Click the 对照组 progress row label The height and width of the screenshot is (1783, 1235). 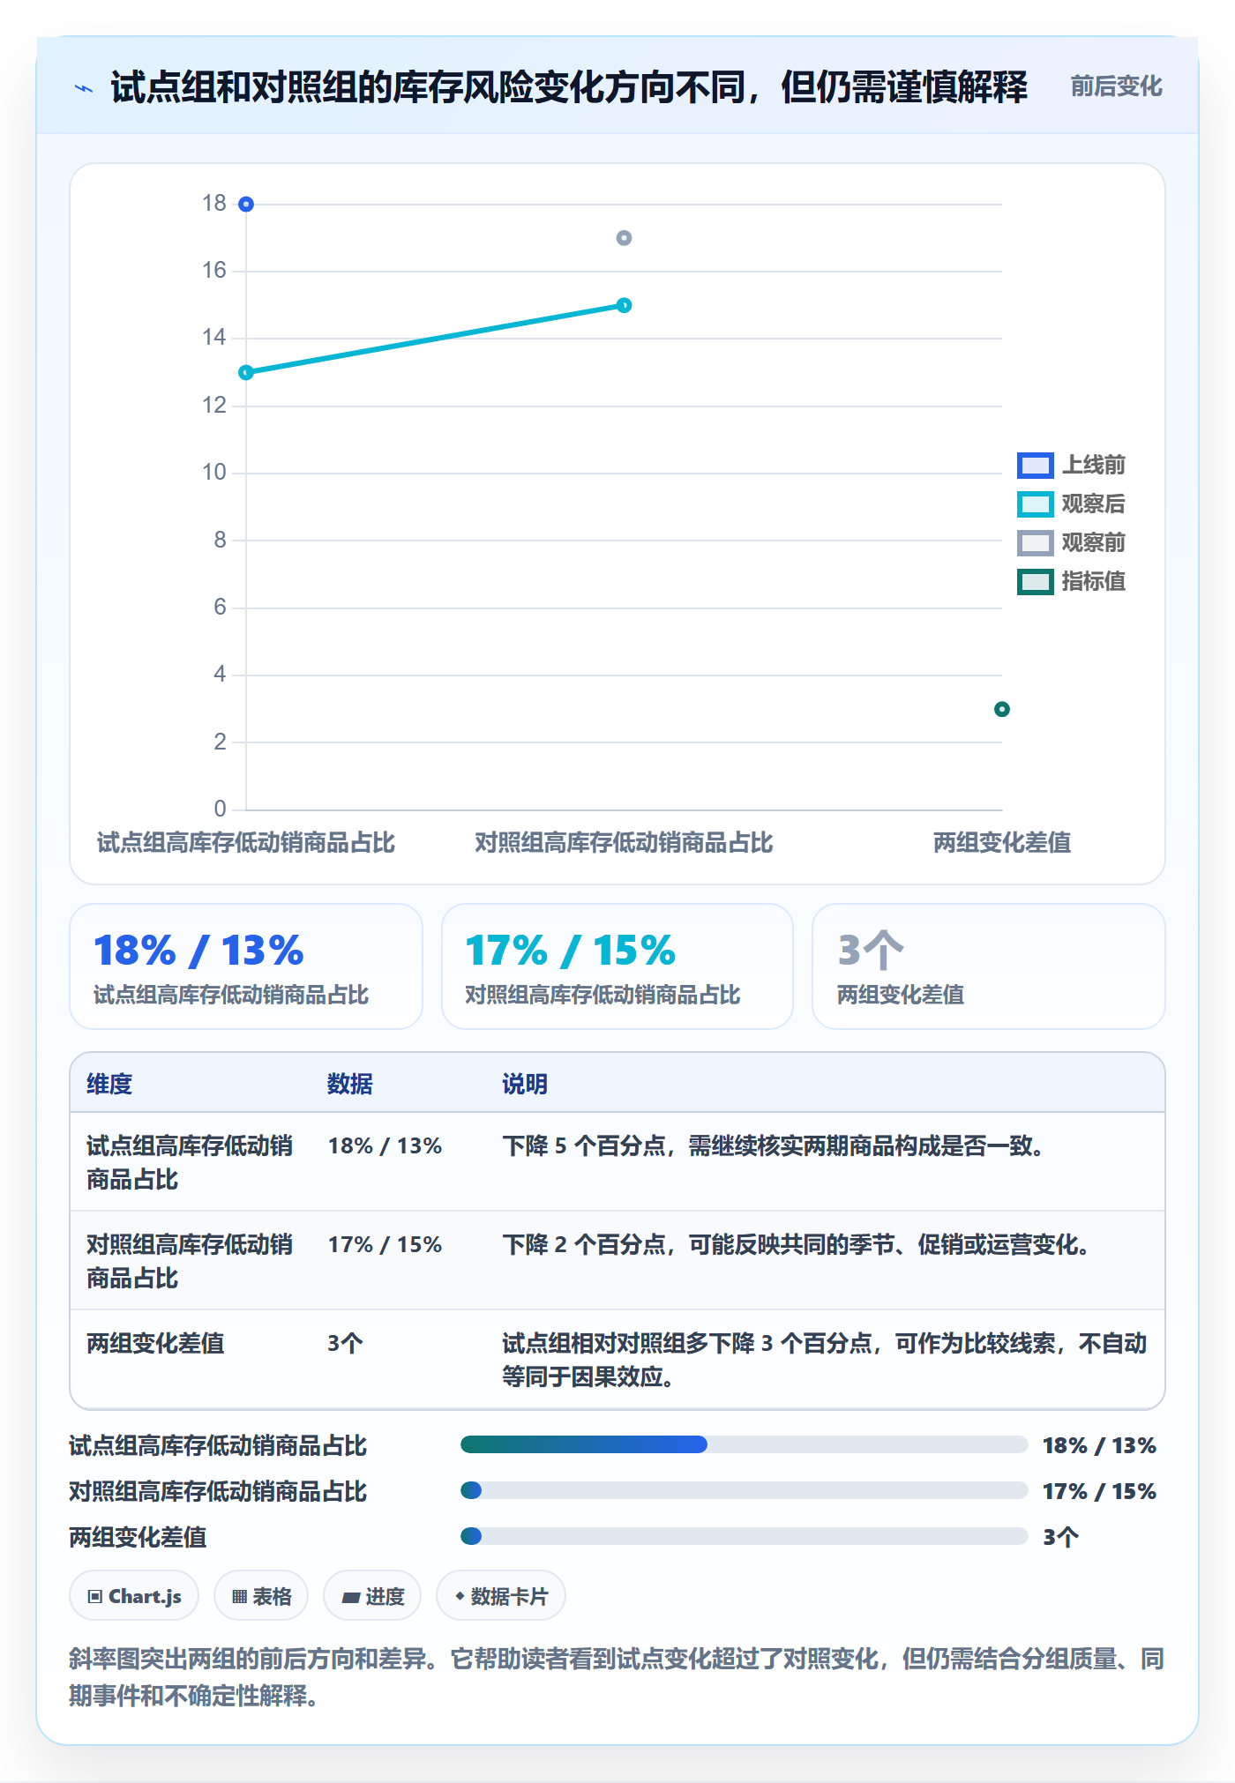pyautogui.click(x=218, y=1491)
